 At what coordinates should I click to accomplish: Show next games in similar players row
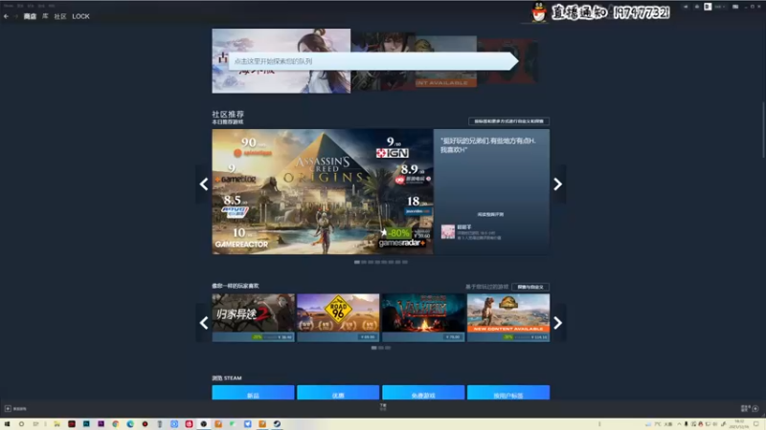(x=557, y=323)
